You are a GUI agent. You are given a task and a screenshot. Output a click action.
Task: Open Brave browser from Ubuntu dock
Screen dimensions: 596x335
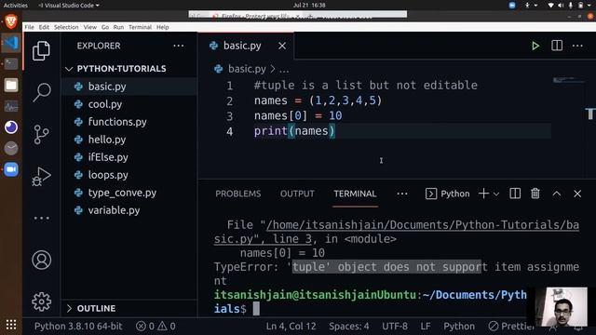click(x=10, y=21)
